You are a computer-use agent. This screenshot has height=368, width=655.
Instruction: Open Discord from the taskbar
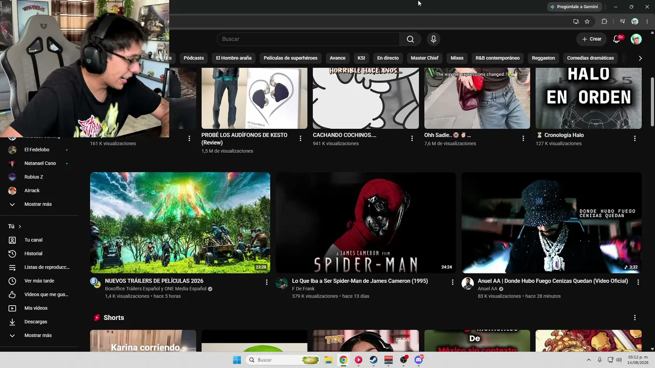(419, 360)
